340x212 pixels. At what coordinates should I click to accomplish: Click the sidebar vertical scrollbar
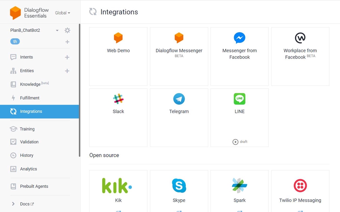pyautogui.click(x=80, y=90)
